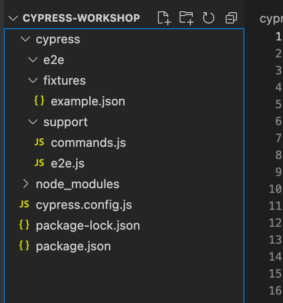Viewport: 283px width, 303px height.
Task: Collapse the fixtures folder chevron
Action: click(x=33, y=80)
